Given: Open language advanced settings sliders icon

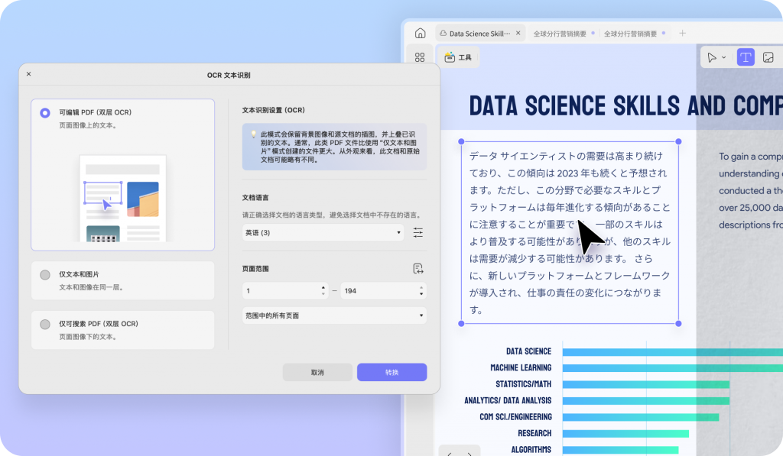Looking at the screenshot, I should tap(418, 232).
